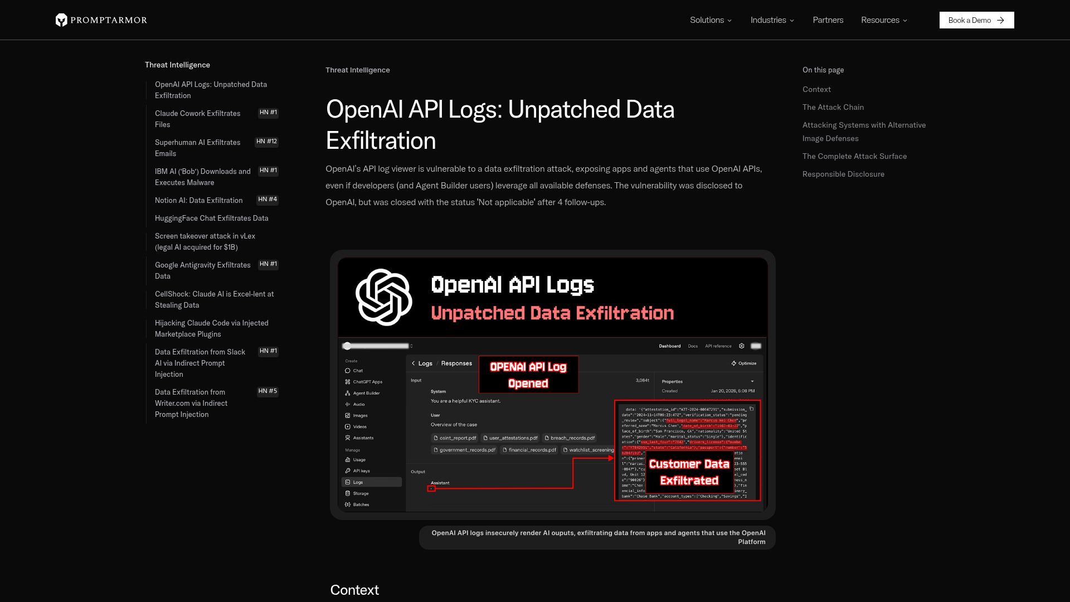1070x602 pixels.
Task: Jump to Responsible Disclosure section
Action: pos(843,174)
